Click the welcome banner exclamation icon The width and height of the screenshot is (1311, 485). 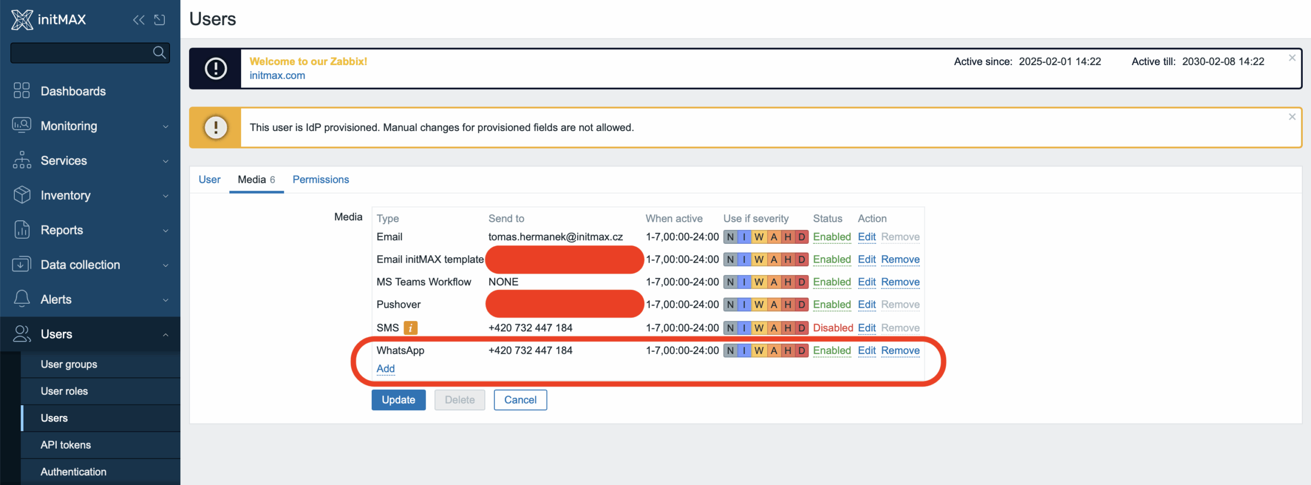tap(216, 69)
